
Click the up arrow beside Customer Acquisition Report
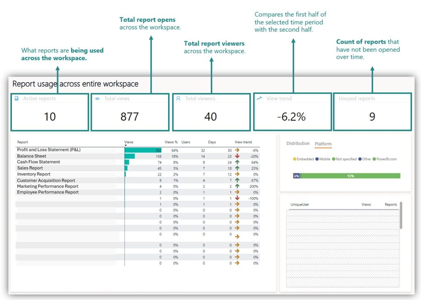pyautogui.click(x=238, y=180)
